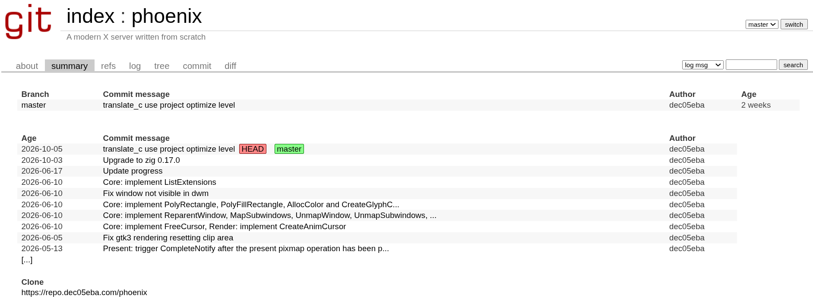Click the date 2026-10-05
This screenshot has height=302, width=813.
42,149
